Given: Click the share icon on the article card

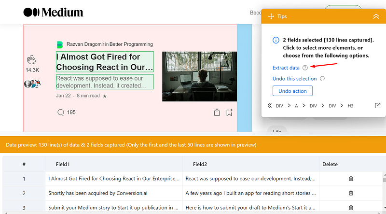Looking at the screenshot, I should tap(217, 112).
